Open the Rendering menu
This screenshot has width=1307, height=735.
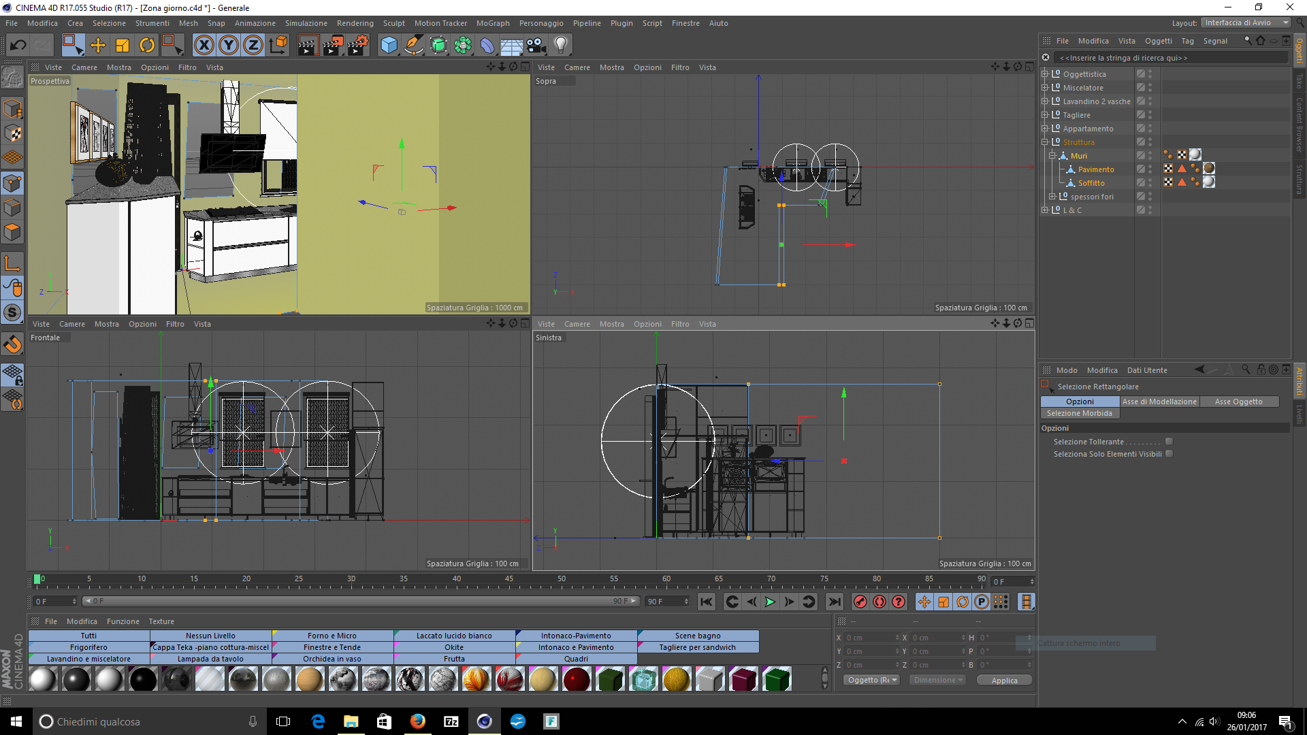coord(355,23)
